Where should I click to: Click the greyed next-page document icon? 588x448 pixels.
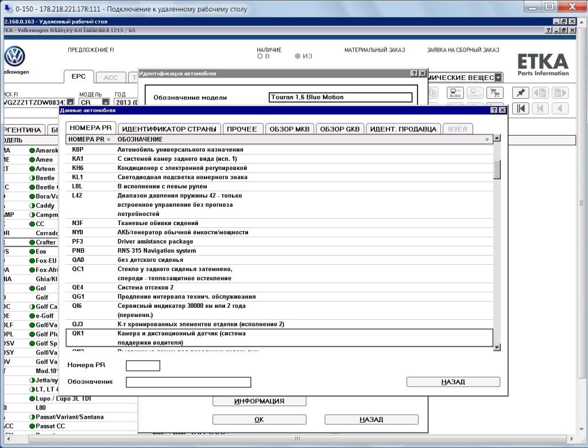tap(560, 92)
